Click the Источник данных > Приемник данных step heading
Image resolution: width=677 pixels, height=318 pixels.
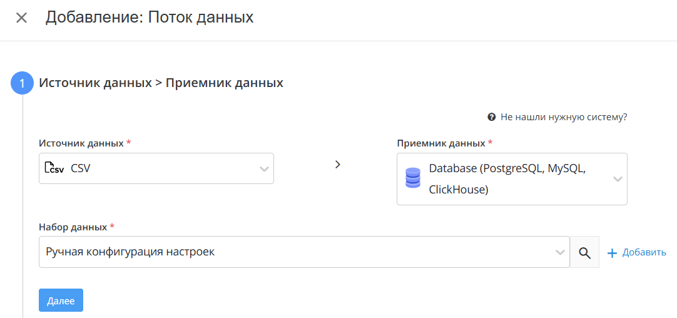tap(161, 83)
